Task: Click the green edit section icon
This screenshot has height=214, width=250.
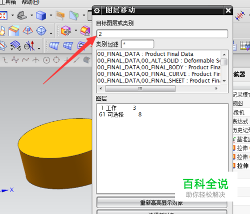Action: point(74,15)
